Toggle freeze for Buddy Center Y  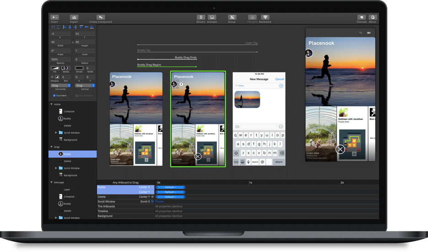pos(153,192)
